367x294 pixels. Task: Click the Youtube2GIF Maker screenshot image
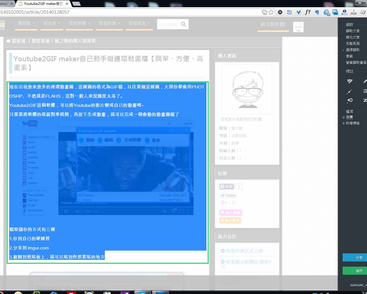108,167
